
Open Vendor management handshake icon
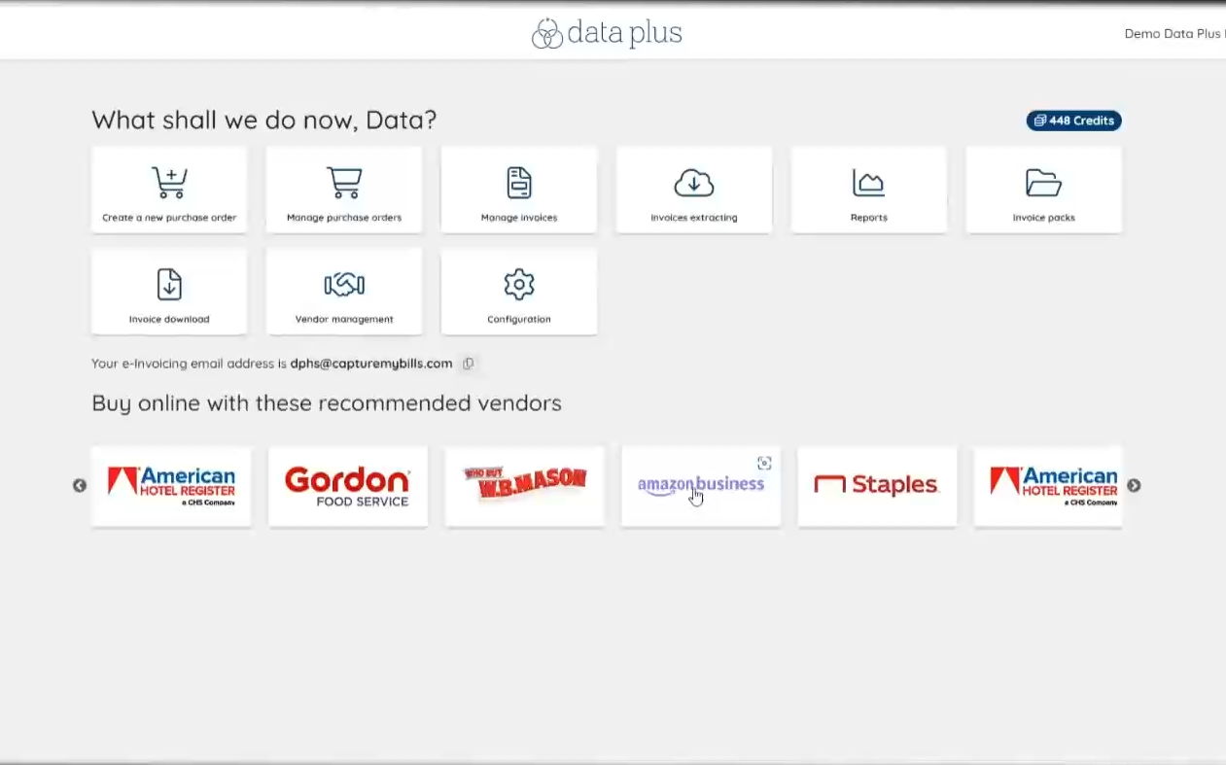click(x=344, y=284)
